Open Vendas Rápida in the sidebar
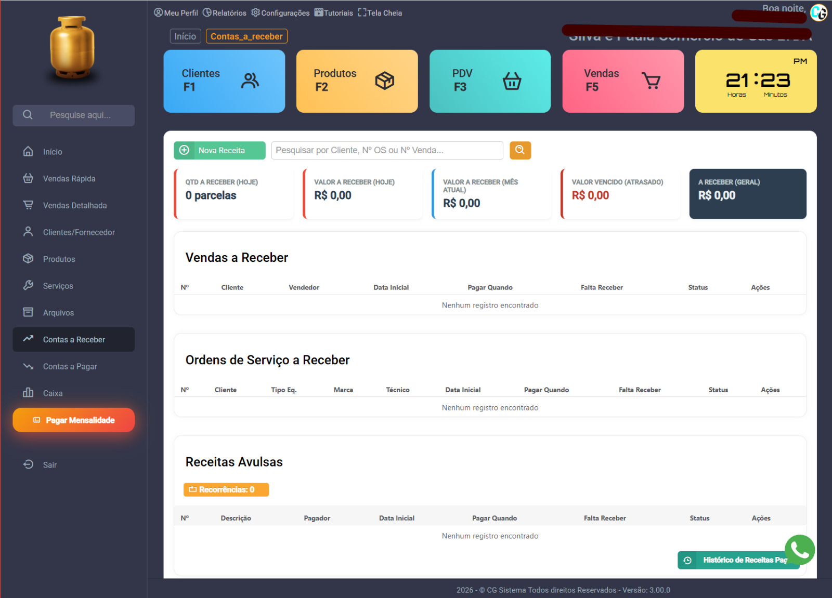The image size is (832, 598). click(x=74, y=179)
